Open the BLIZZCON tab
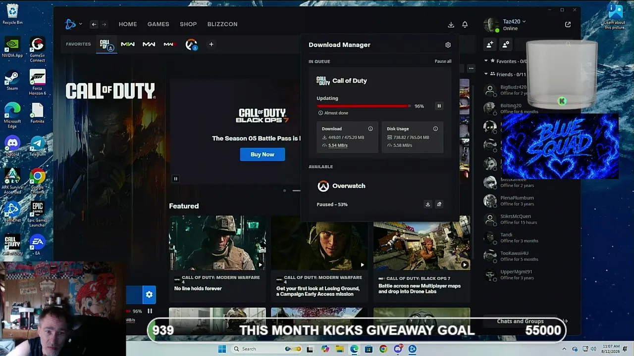This screenshot has height=356, width=634. point(222,24)
